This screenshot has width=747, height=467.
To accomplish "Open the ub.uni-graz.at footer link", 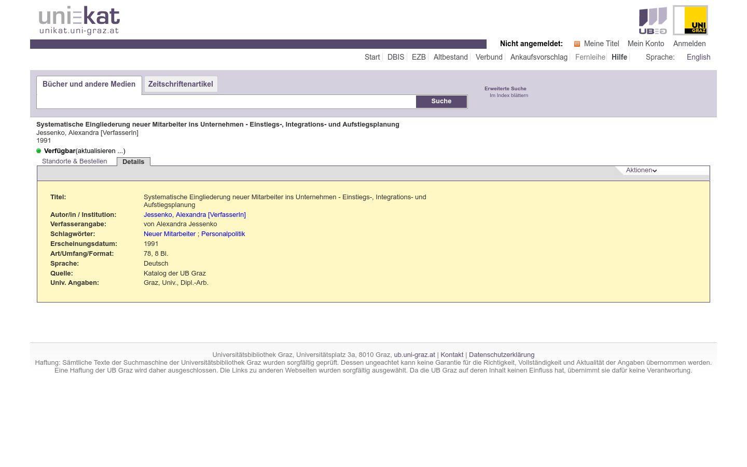I will [414, 355].
